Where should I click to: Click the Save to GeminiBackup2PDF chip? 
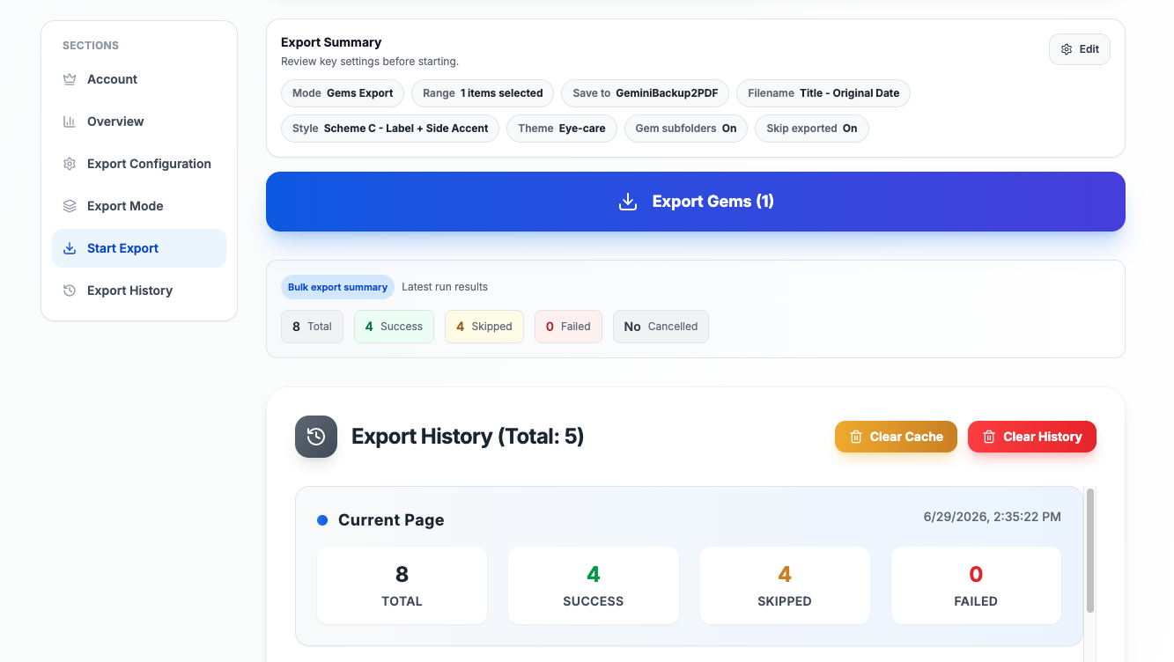tap(645, 93)
